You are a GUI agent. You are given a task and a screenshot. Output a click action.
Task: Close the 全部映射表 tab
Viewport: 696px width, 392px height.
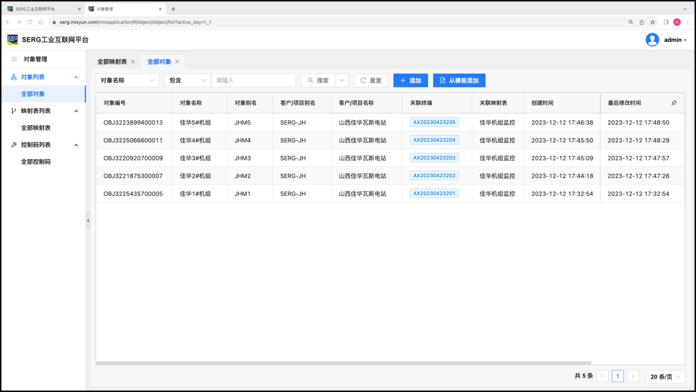coord(133,62)
